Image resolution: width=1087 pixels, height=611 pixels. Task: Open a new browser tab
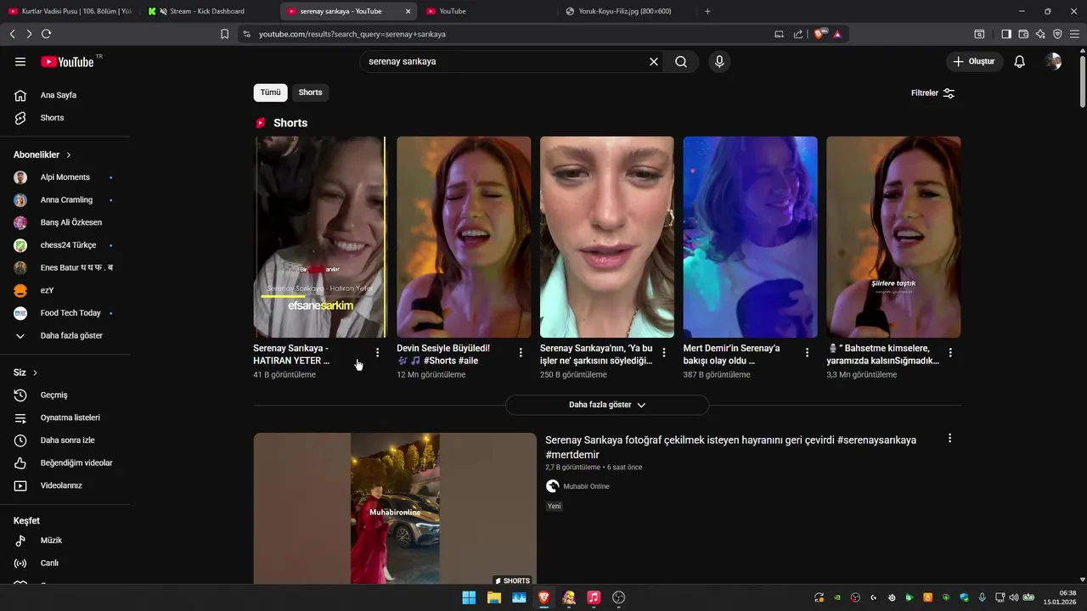tap(707, 11)
